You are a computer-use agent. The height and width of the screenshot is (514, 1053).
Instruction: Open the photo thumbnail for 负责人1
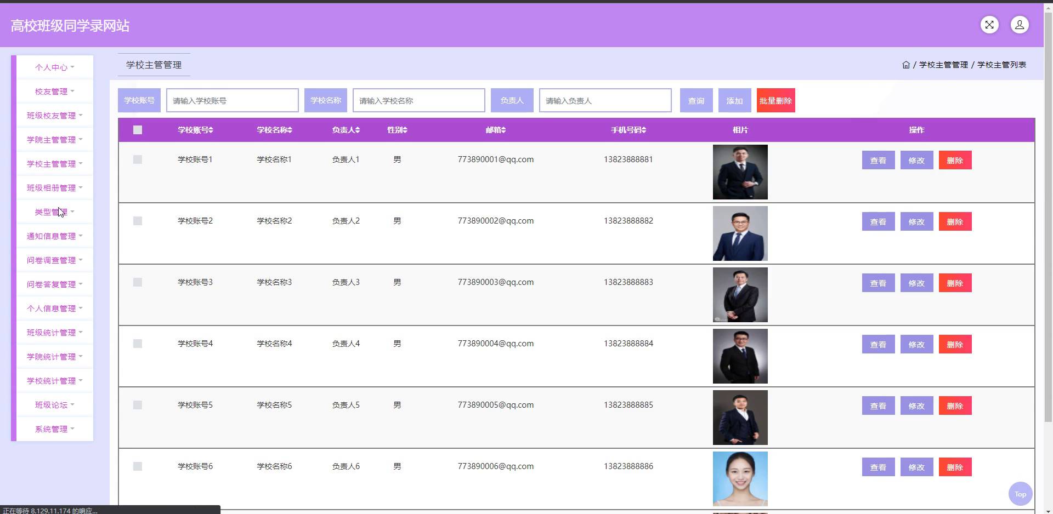740,172
